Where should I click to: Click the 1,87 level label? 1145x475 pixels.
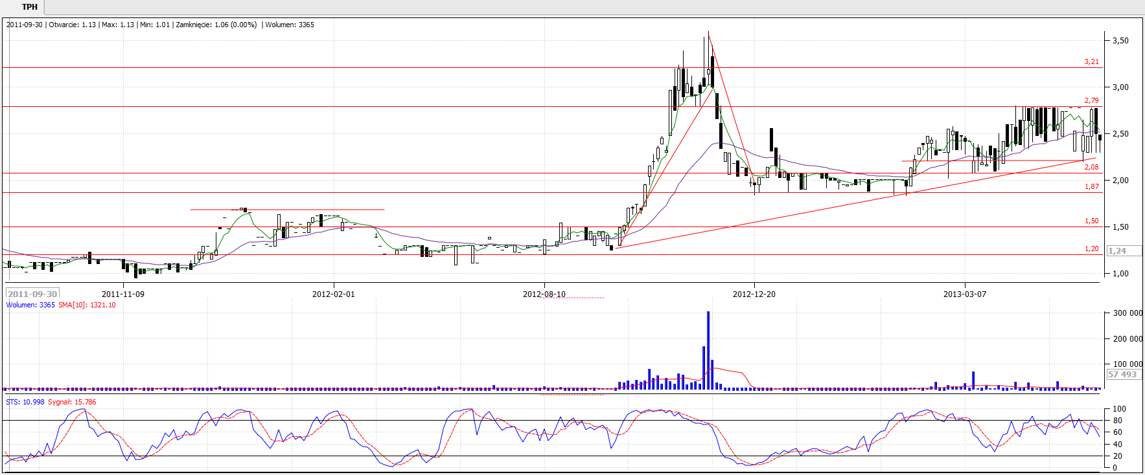point(1091,187)
